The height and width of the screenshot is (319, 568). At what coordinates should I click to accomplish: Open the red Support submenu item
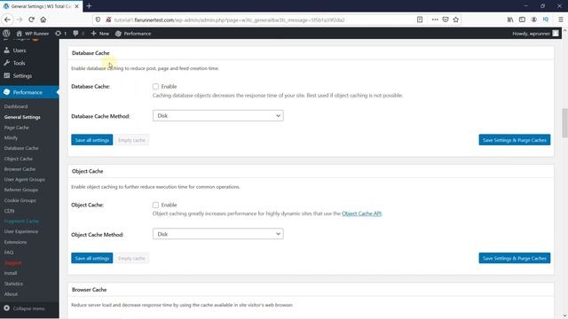pyautogui.click(x=13, y=262)
